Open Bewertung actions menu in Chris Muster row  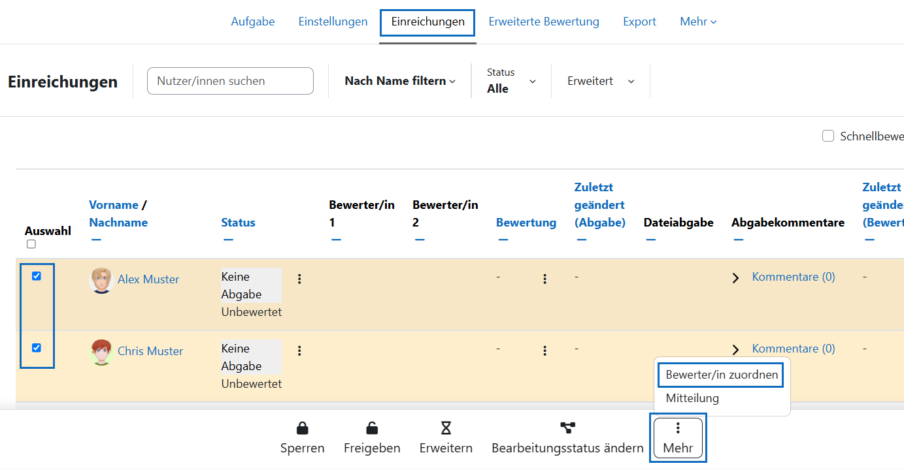pos(544,351)
